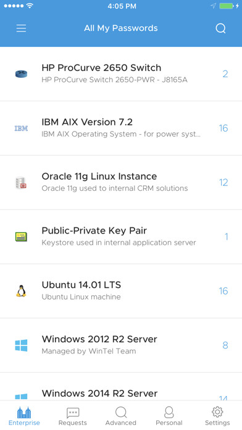Tap 'Keystore used in internal application server'
Image resolution: width=242 pixels, height=430 pixels.
click(119, 243)
